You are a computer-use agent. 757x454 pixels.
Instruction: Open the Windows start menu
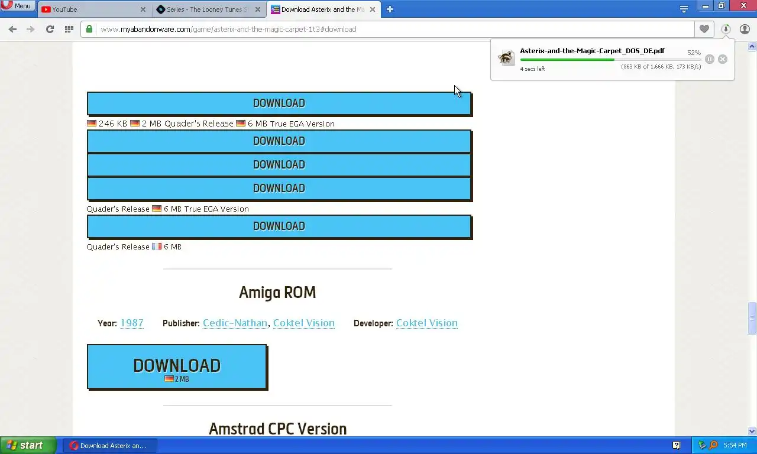28,446
